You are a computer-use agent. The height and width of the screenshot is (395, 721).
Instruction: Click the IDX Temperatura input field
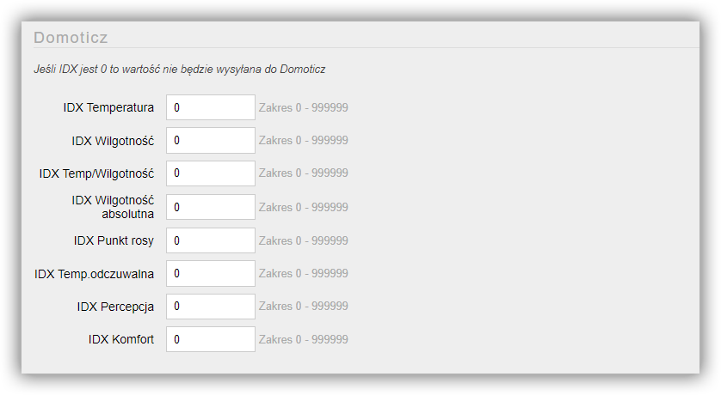211,107
